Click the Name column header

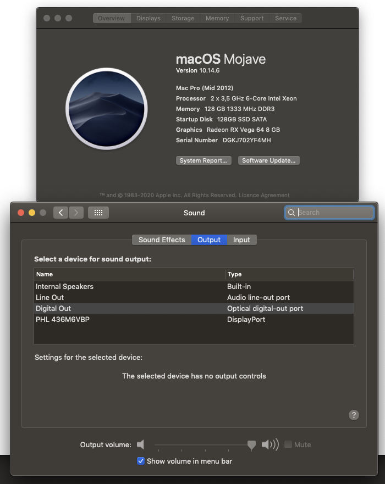129,274
